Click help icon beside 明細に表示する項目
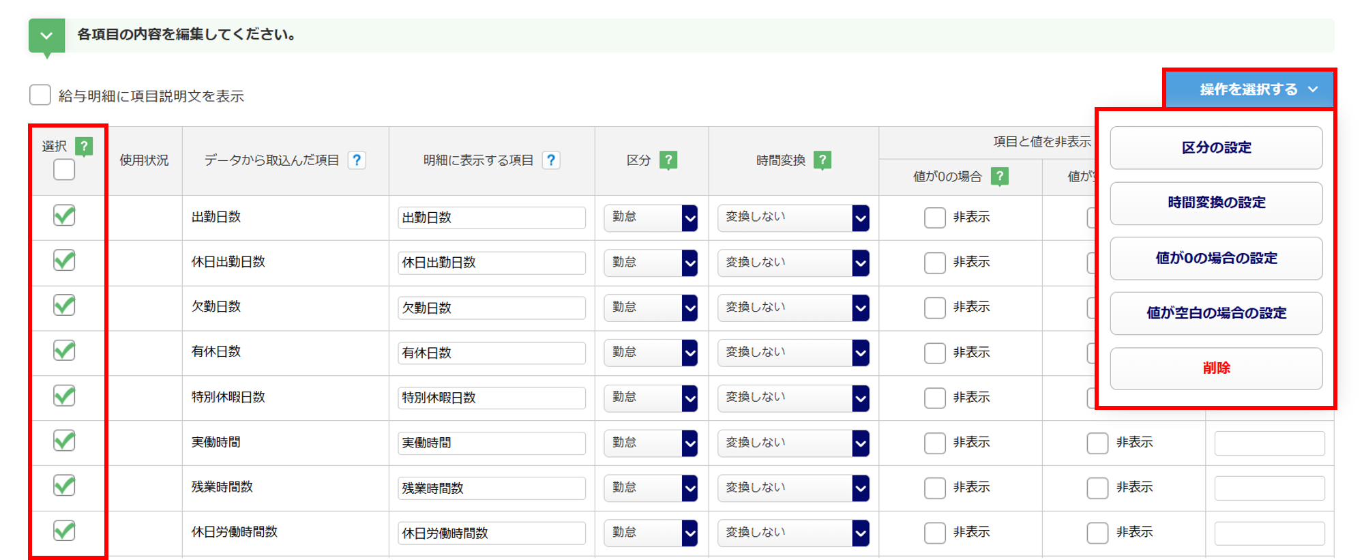Screen dimensions: 1364x560 point(551,160)
